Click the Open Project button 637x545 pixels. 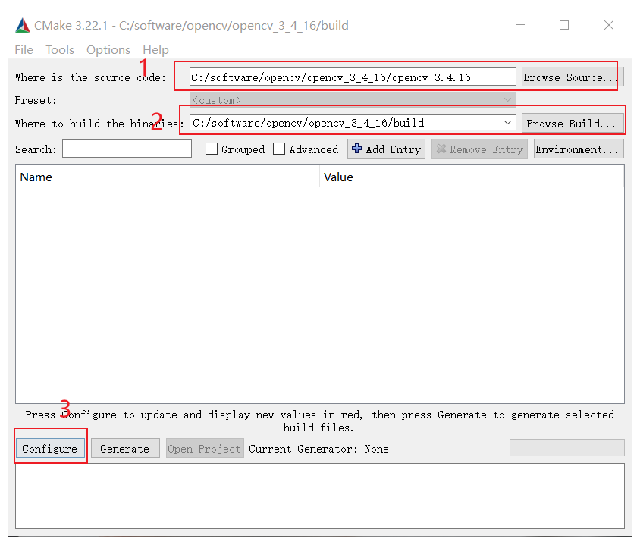click(x=205, y=448)
